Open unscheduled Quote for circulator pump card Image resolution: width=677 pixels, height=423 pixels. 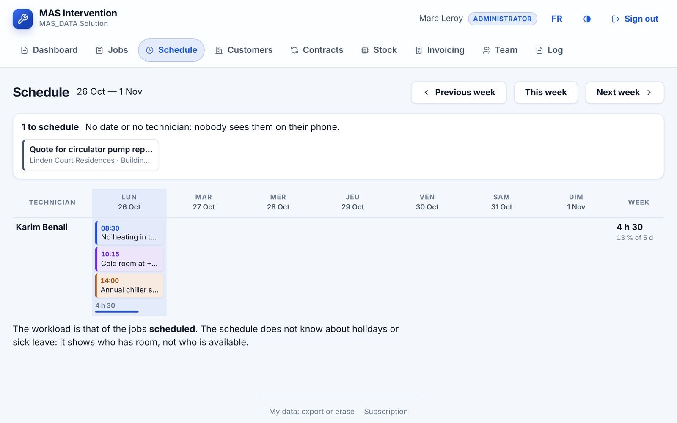pos(91,155)
